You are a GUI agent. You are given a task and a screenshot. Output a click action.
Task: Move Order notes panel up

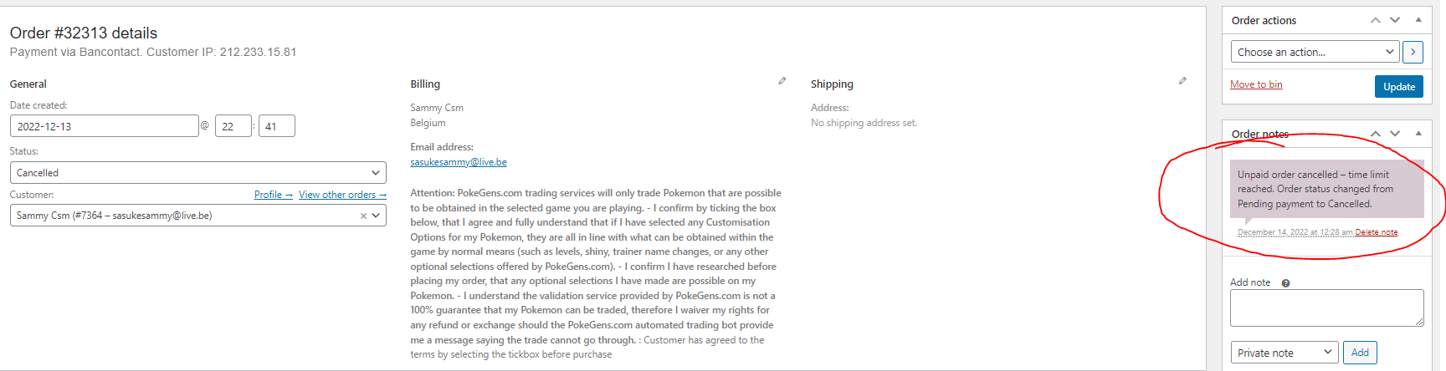[x=1376, y=134]
